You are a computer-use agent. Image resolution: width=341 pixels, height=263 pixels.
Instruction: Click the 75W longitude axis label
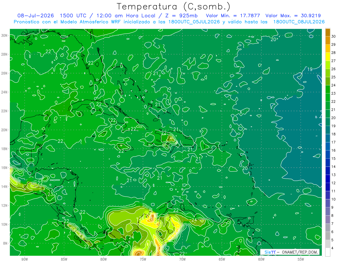(x=143, y=259)
